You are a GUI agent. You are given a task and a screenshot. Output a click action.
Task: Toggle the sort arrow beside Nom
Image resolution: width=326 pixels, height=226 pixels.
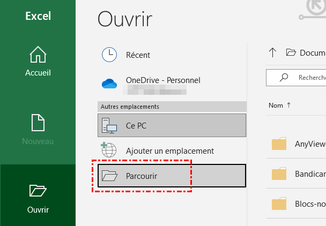coord(289,106)
